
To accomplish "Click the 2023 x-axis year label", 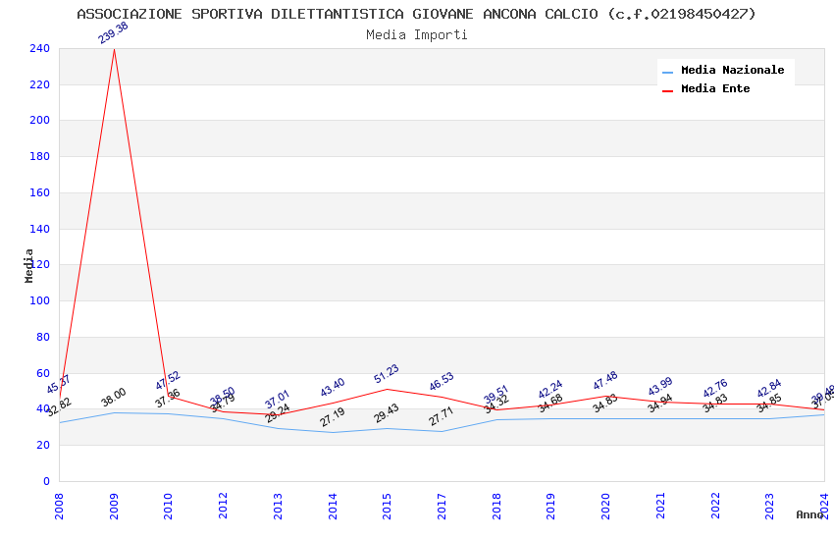I will click(769, 506).
